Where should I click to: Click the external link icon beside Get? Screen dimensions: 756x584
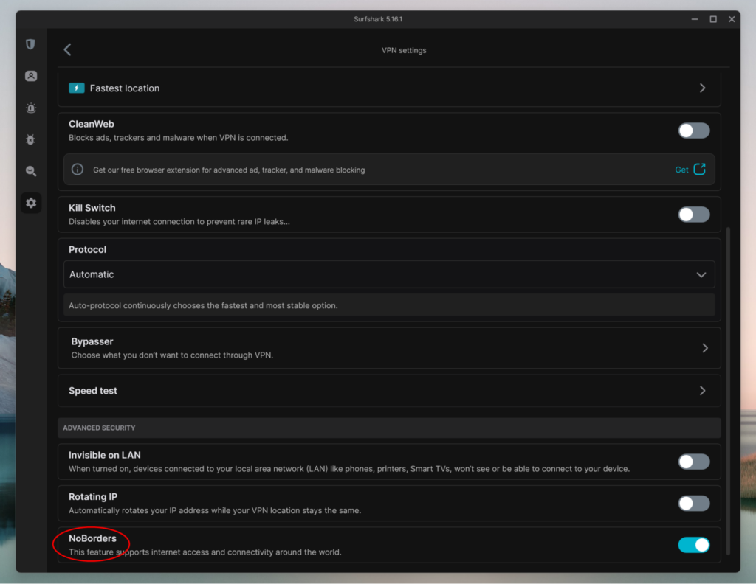[x=700, y=169]
